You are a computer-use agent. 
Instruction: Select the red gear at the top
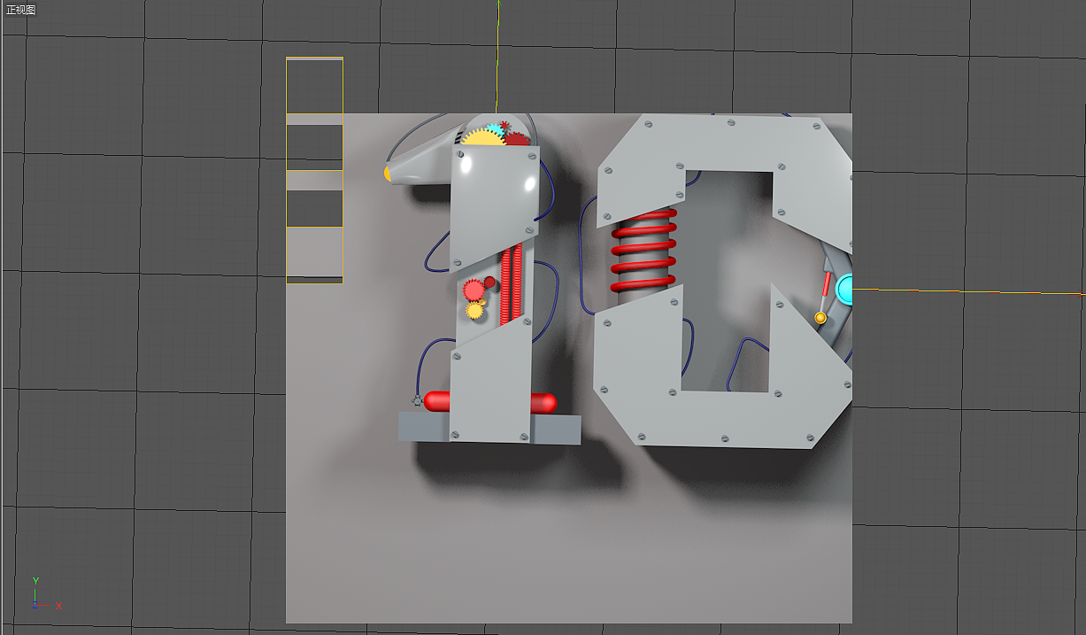(517, 139)
